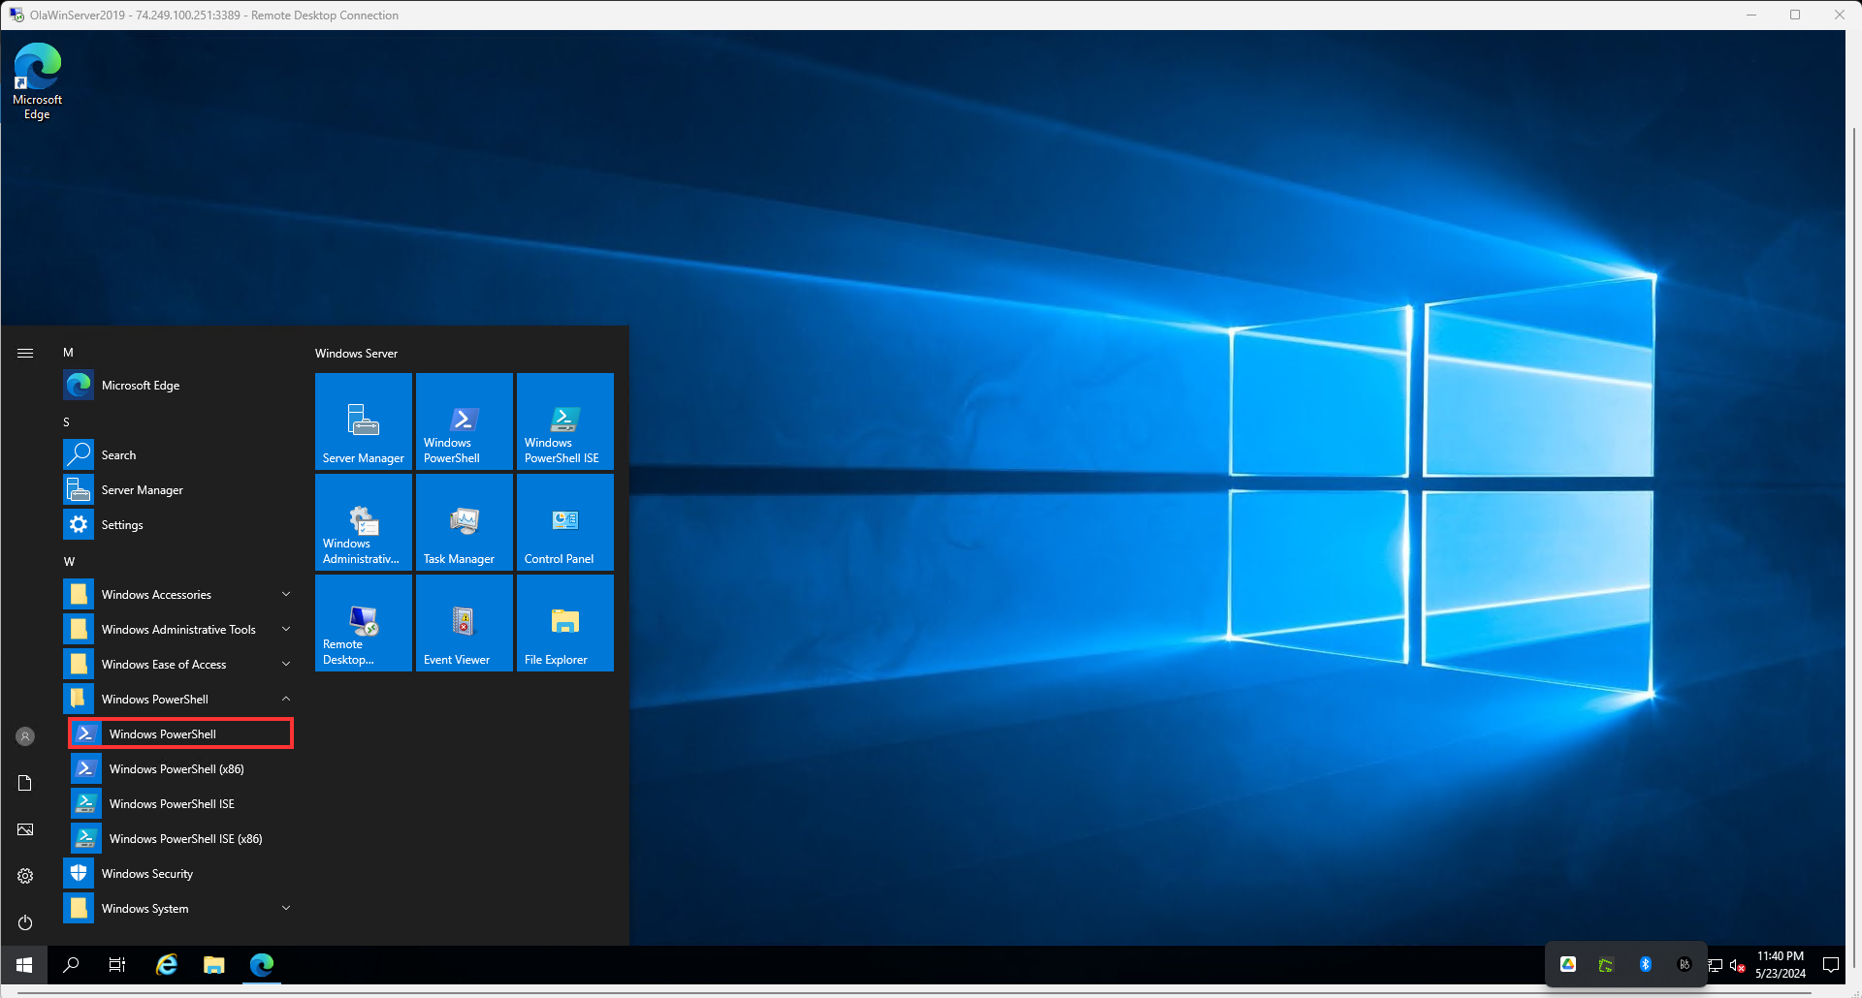Switch to Microsoft Edge on the taskbar
Image resolution: width=1862 pixels, height=998 pixels.
point(262,965)
